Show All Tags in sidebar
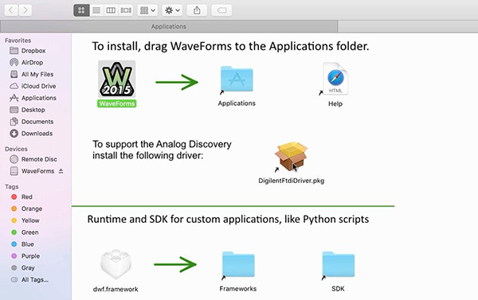 click(34, 280)
